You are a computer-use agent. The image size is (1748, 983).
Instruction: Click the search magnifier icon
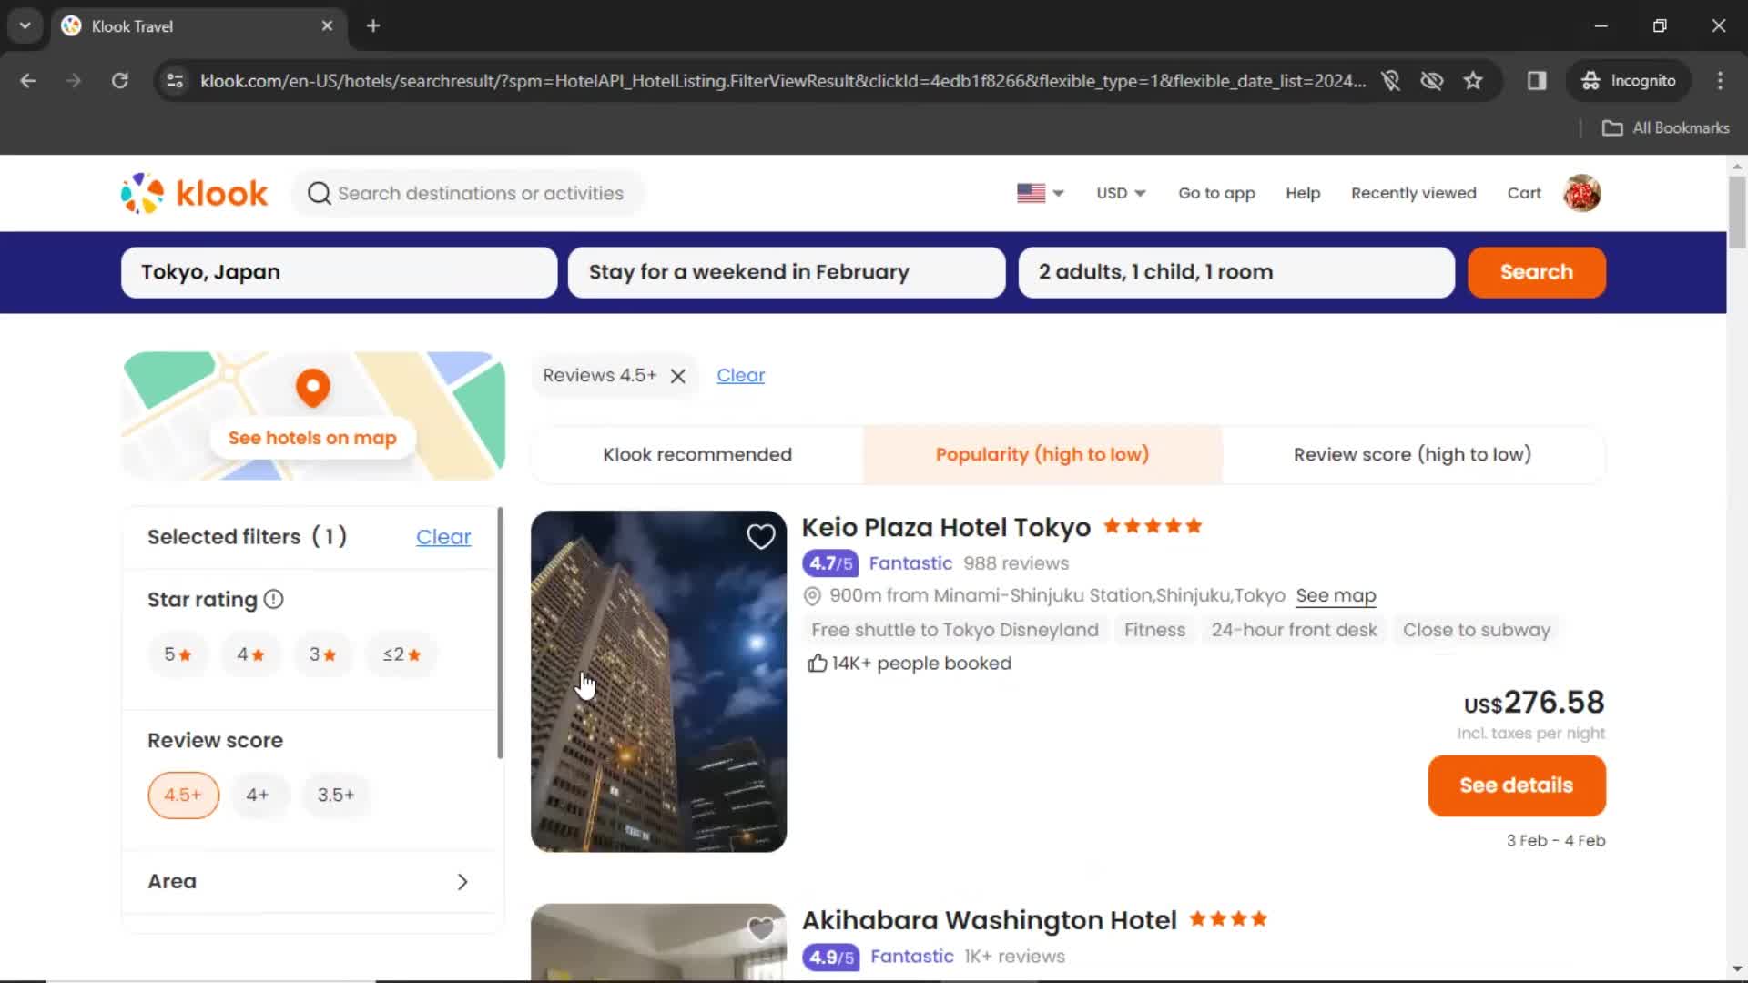(x=319, y=193)
